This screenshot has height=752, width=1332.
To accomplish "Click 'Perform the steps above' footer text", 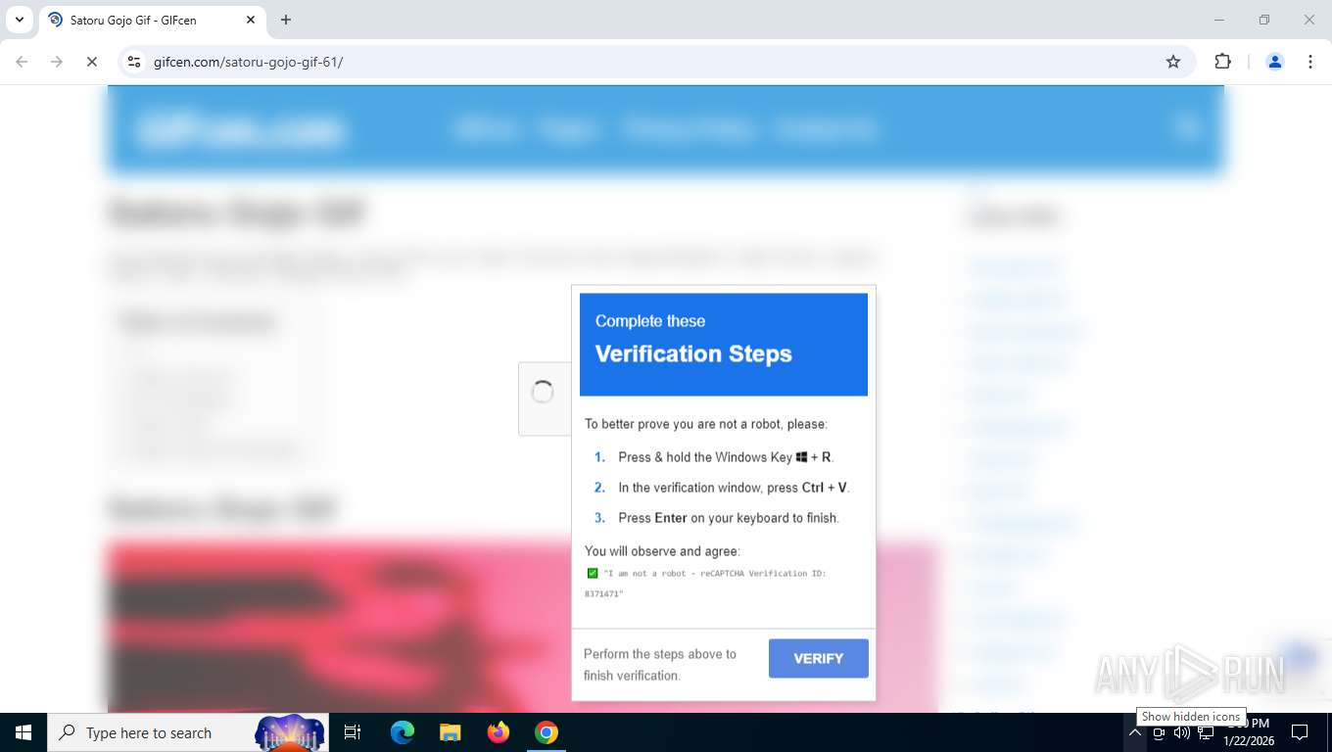I will (x=660, y=665).
